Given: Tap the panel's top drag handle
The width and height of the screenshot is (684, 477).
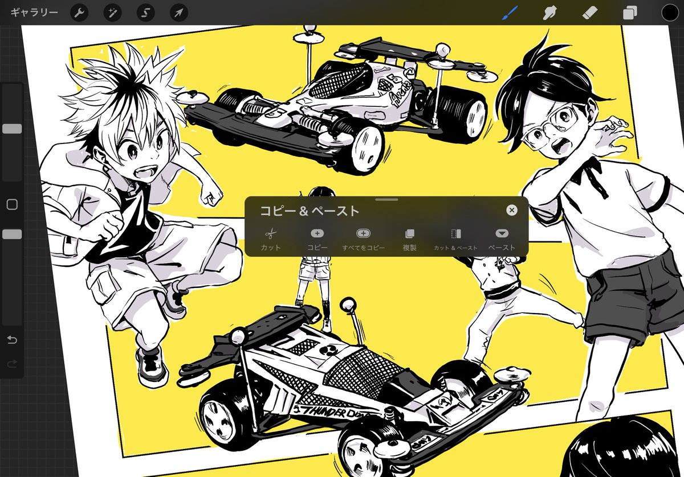Looking at the screenshot, I should (x=386, y=200).
